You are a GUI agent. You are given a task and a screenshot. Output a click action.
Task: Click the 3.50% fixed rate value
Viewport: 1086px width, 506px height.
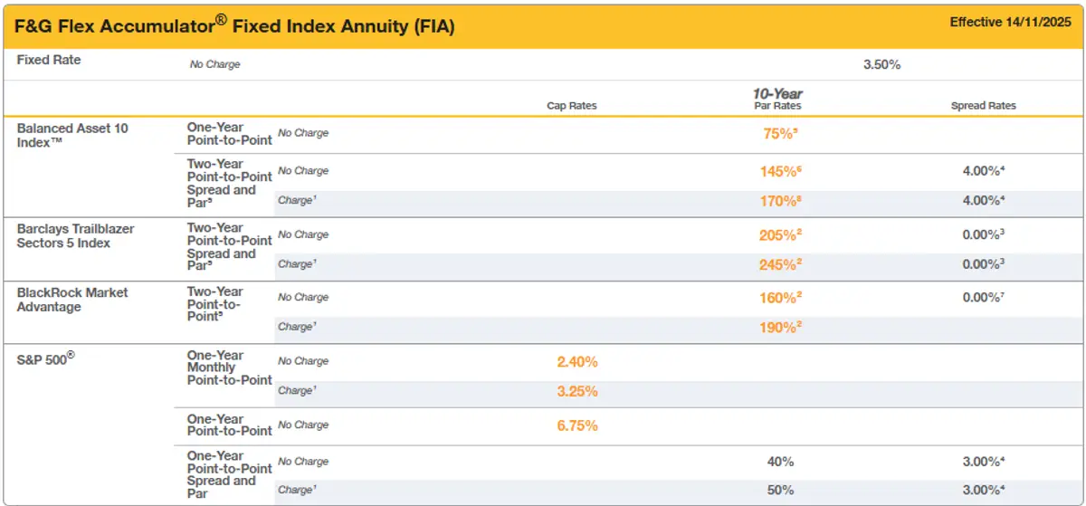tap(882, 65)
